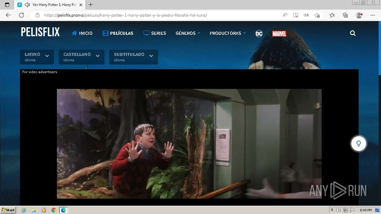The width and height of the screenshot is (381, 214).
Task: Toggle the lightbulb lights-off button
Action: 358,144
